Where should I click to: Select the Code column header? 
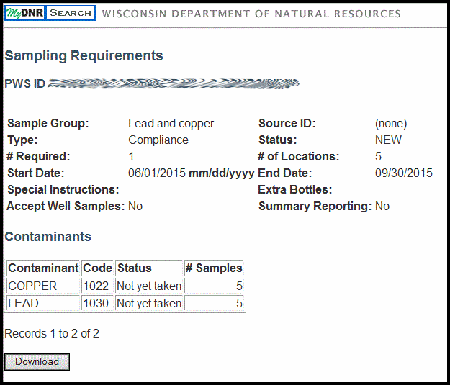tap(97, 268)
